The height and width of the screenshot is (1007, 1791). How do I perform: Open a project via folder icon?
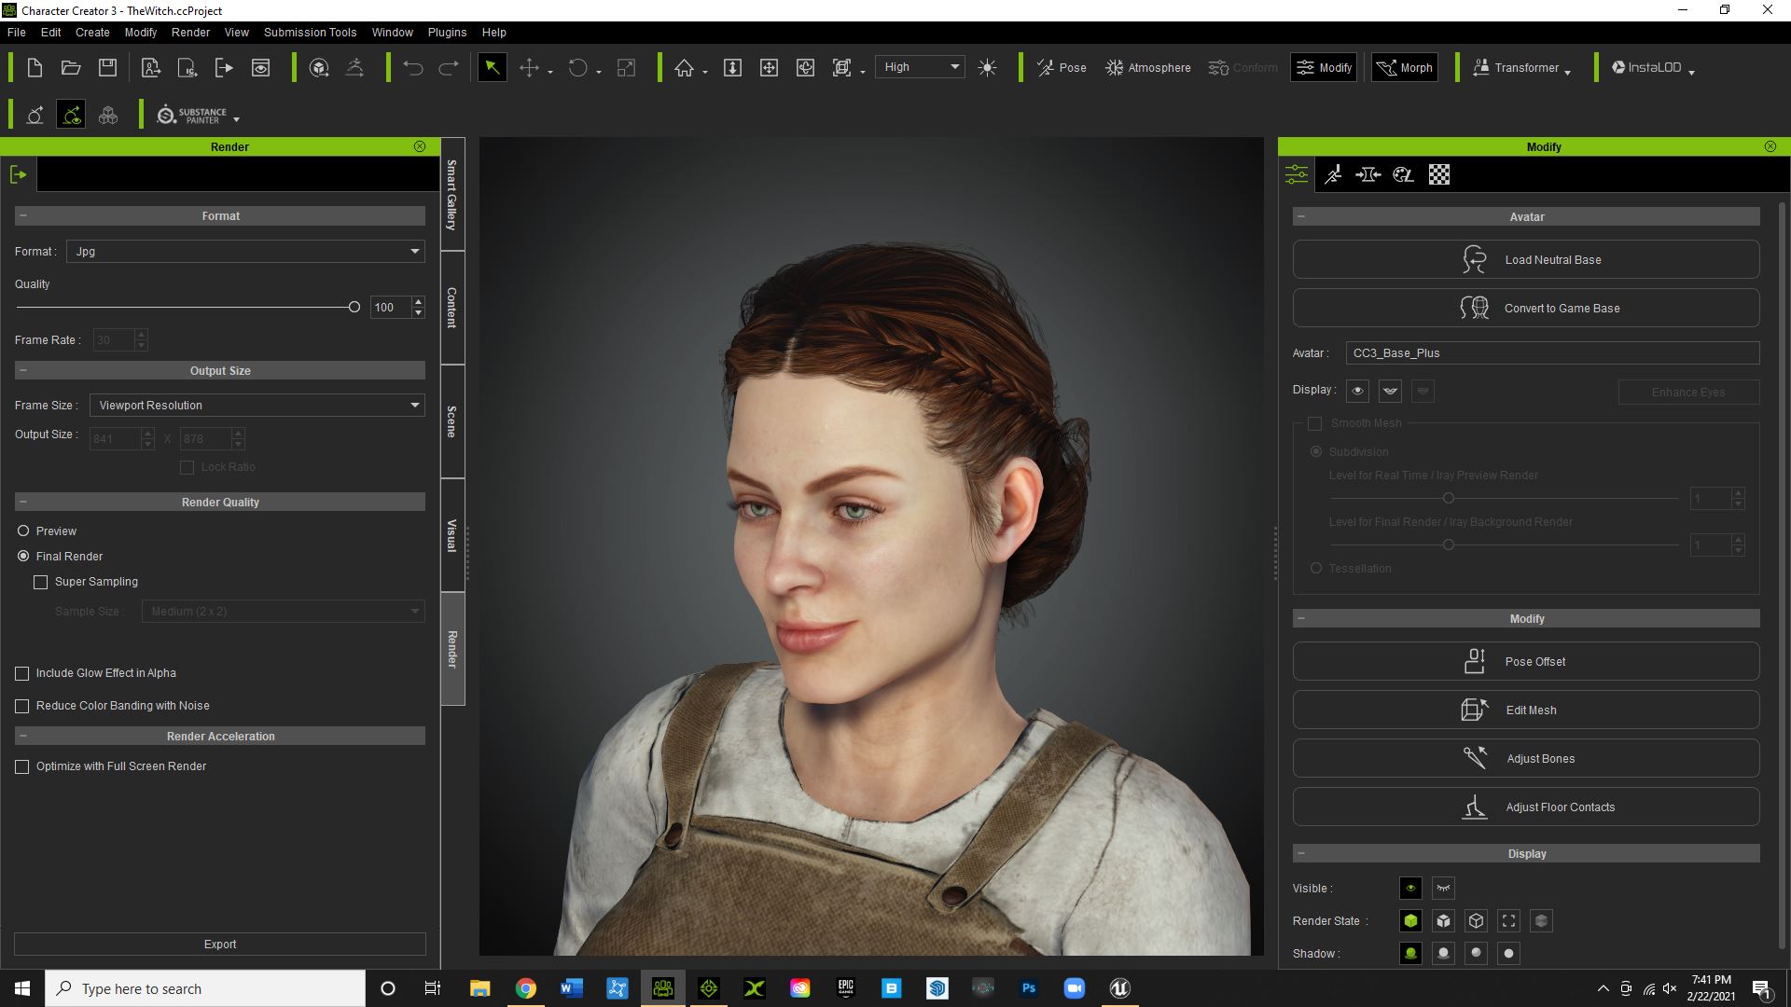pos(71,67)
